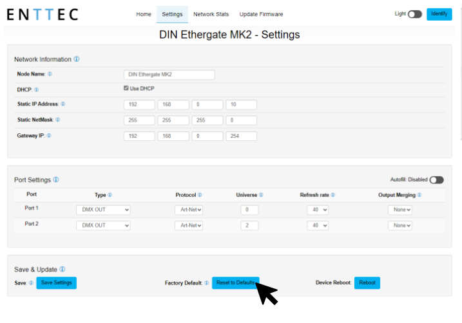The image size is (462, 323).
Task: Open the Port 1 Output Merging dropdown
Action: tap(400, 210)
